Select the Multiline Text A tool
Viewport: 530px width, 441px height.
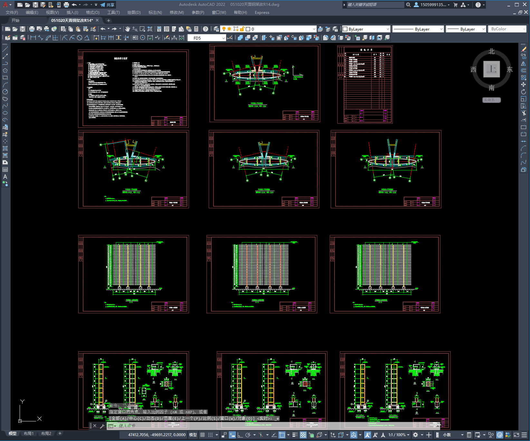pos(5,177)
